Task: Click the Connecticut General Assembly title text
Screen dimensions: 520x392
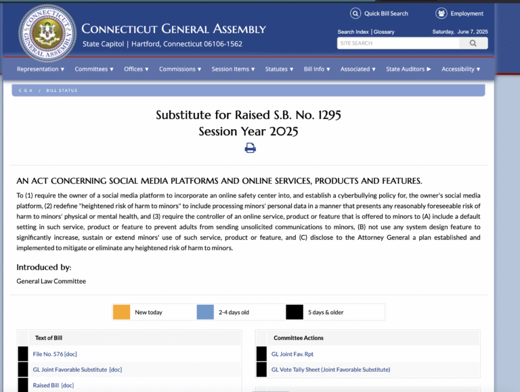Action: click(173, 29)
